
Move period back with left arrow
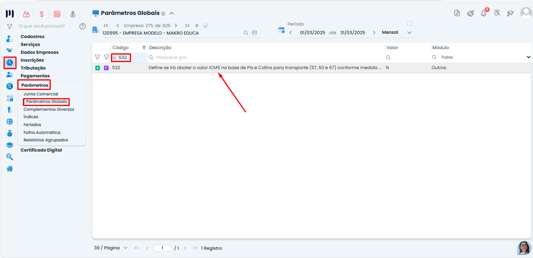(291, 33)
